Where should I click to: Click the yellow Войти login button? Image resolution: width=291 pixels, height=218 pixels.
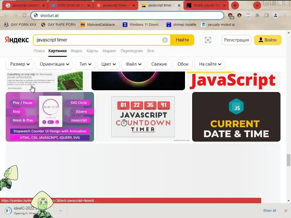coord(268,40)
